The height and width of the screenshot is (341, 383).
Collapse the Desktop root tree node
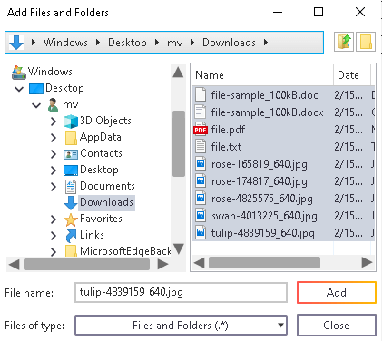[x=19, y=89]
